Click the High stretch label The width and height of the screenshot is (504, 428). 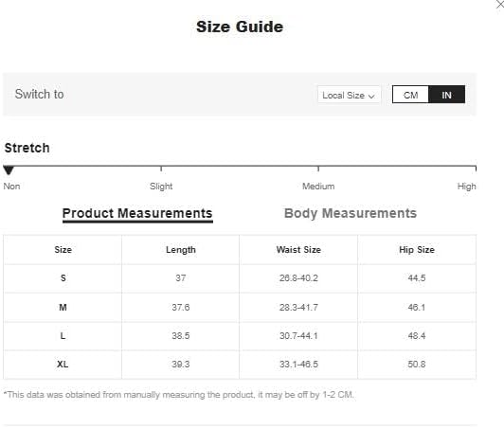[466, 187]
